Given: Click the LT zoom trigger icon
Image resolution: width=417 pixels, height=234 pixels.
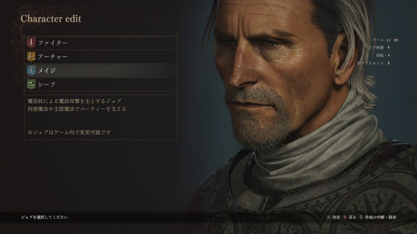Looking at the screenshot, I should tap(388, 40).
